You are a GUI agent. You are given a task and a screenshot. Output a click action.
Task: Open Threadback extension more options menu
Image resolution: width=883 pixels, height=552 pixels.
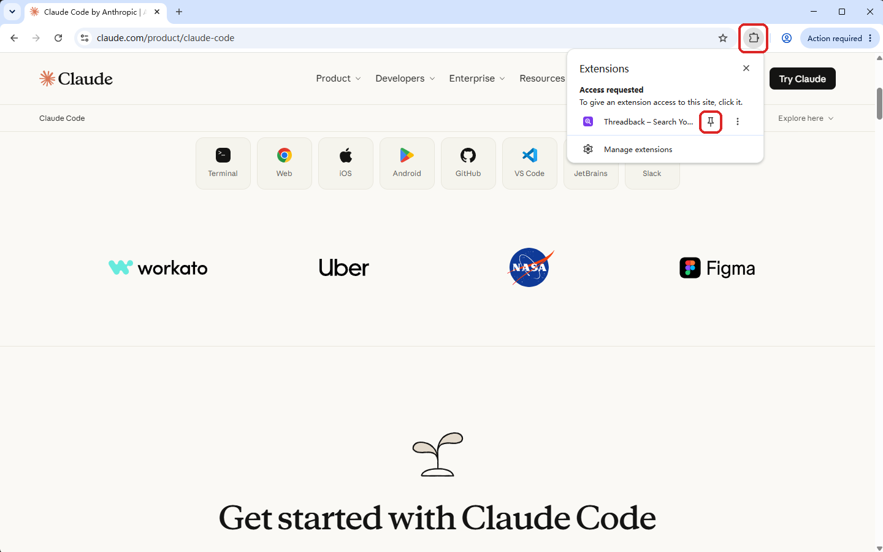tap(738, 121)
